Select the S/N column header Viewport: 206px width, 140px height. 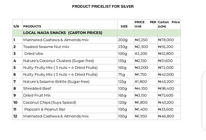point(16,26)
